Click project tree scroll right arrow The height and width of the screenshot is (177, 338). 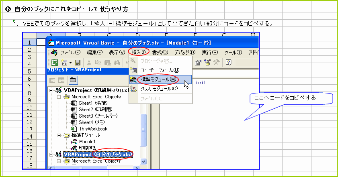(x=136, y=167)
